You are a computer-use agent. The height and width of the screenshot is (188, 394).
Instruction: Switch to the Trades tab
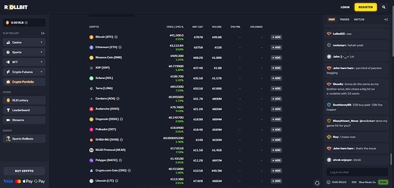click(x=344, y=19)
